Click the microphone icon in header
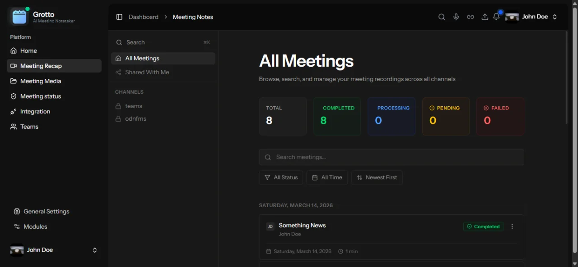This screenshot has width=578, height=267. click(456, 17)
